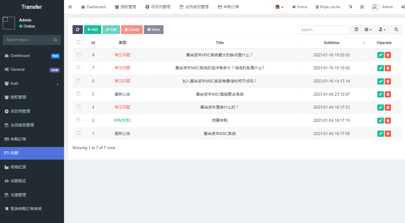Click the table Search input field
This screenshot has width=405, height=223.
tap(323, 30)
